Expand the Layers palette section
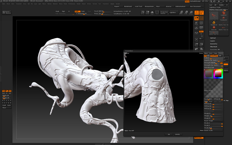 click(x=213, y=41)
